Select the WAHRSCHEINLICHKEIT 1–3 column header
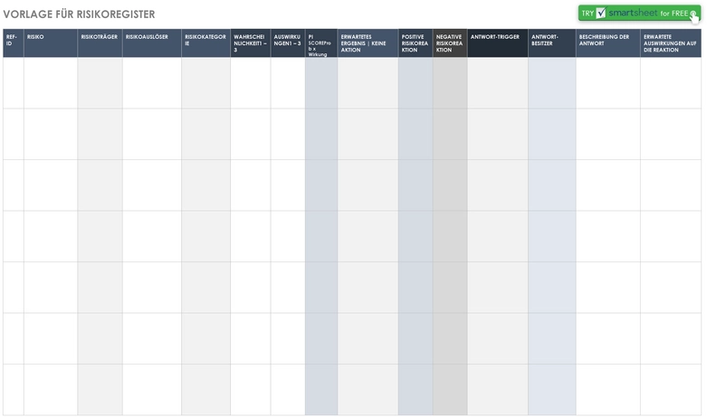Screen dimensions: 707x417 click(x=250, y=43)
